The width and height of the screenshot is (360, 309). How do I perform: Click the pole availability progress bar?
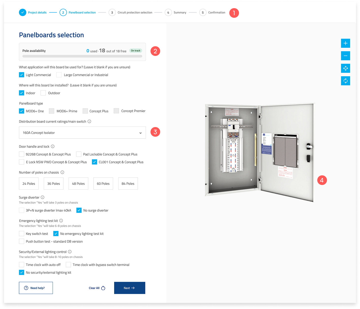pos(82,56)
